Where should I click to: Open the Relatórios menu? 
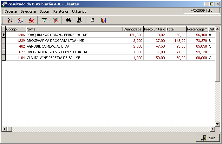[61, 11]
